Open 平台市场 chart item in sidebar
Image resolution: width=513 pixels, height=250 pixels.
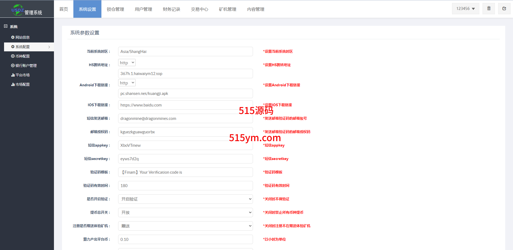20,75
